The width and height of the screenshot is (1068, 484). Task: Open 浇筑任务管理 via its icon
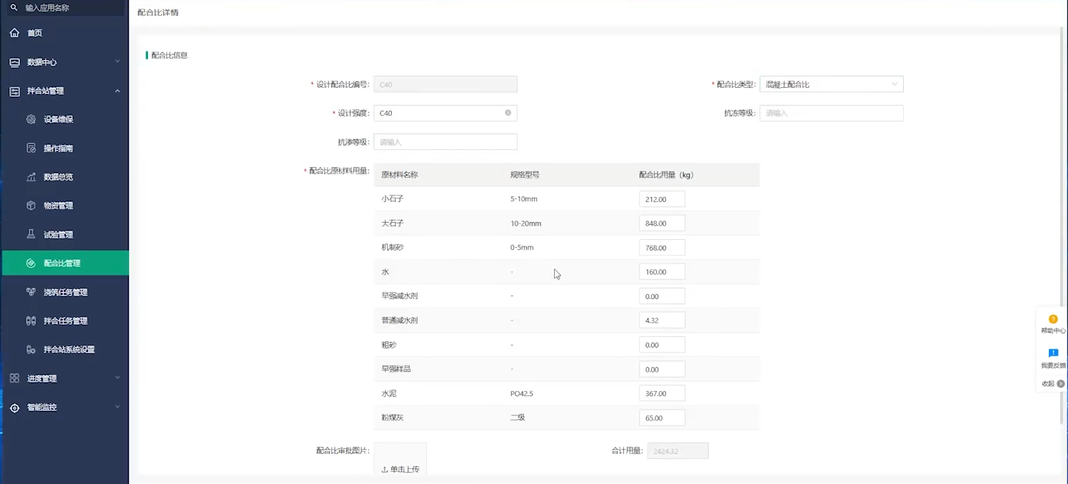point(31,292)
